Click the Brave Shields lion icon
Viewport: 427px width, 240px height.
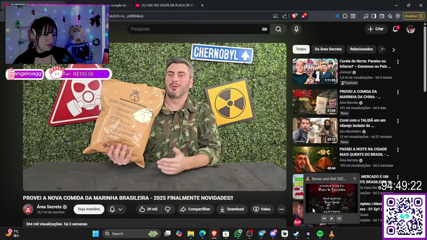(x=294, y=16)
